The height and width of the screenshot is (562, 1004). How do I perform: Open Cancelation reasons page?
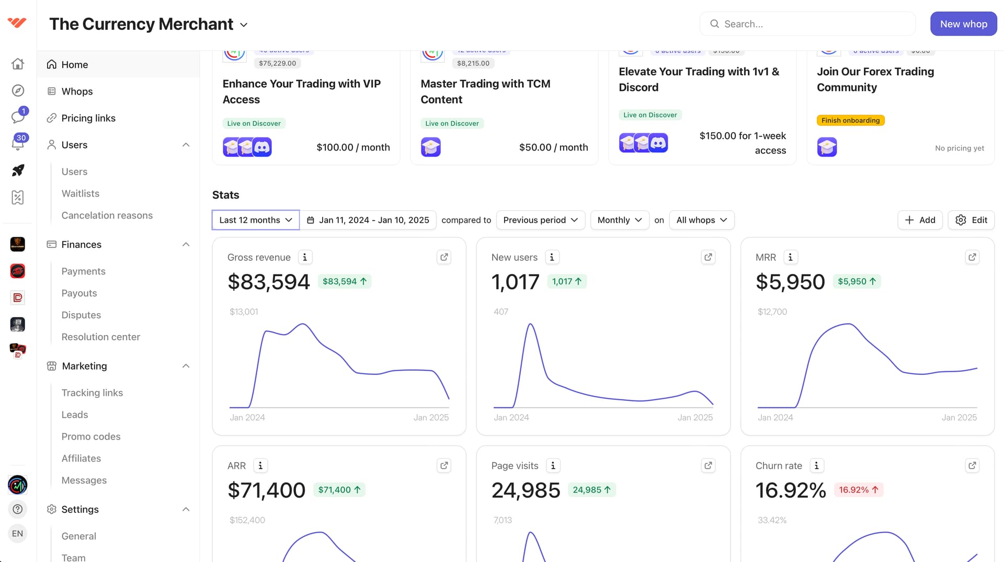coord(107,215)
